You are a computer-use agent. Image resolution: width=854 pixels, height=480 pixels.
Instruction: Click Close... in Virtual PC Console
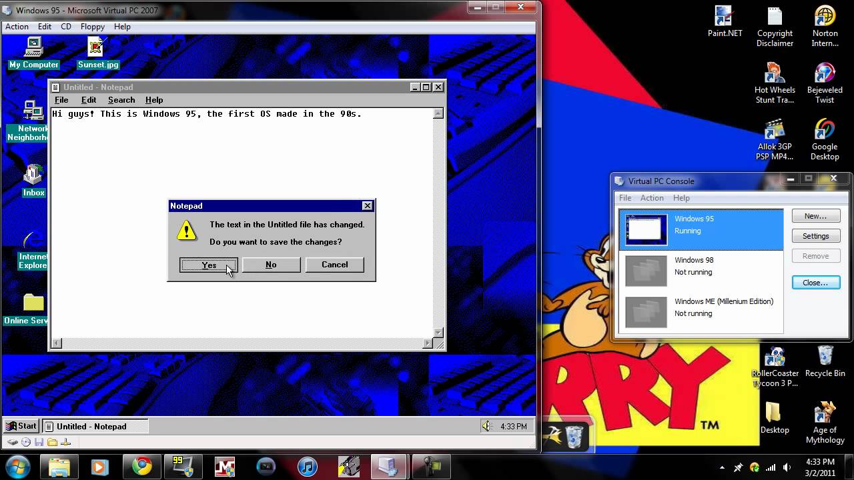coord(815,283)
